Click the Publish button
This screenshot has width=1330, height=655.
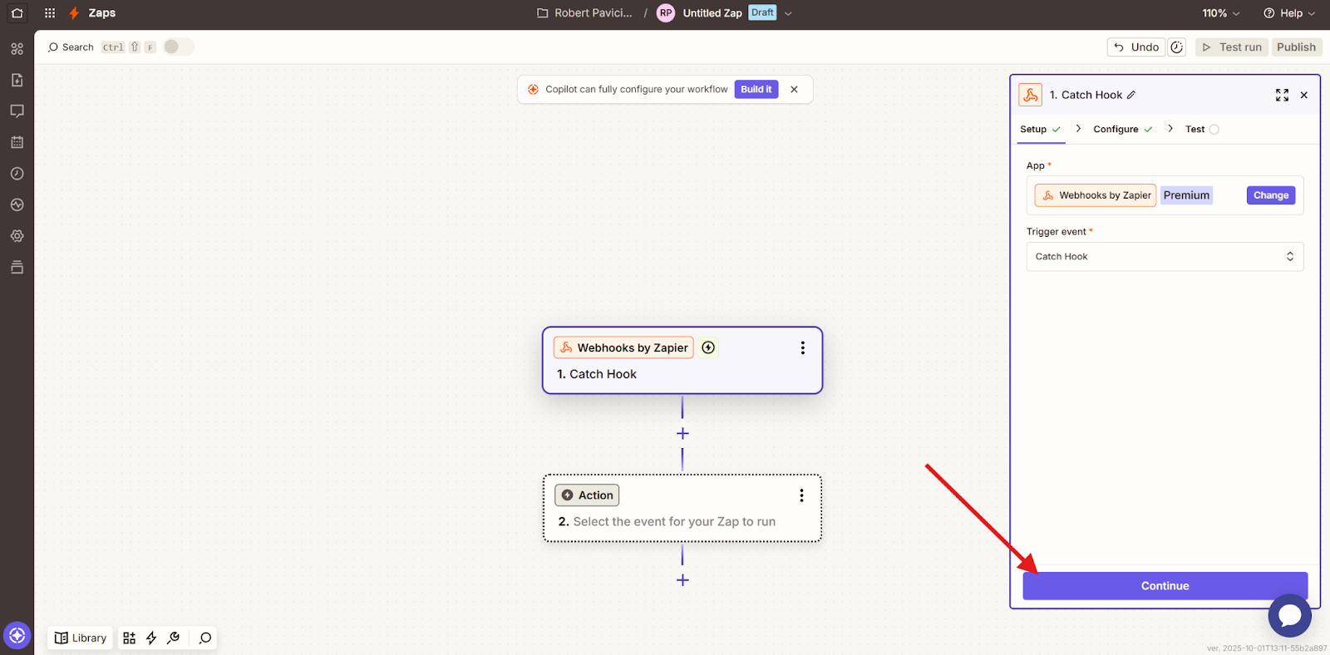1297,47
